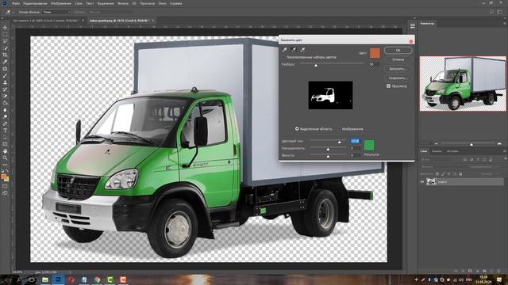The width and height of the screenshot is (508, 285).
Task: Choose the Add to Sample eyedropper
Action: [x=294, y=49]
